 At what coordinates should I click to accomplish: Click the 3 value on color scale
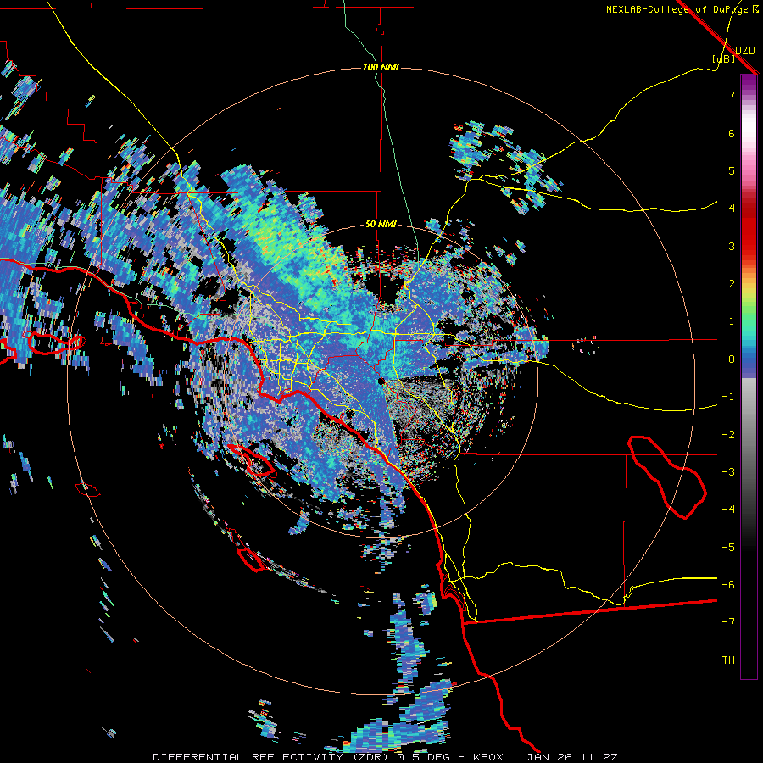pos(732,246)
